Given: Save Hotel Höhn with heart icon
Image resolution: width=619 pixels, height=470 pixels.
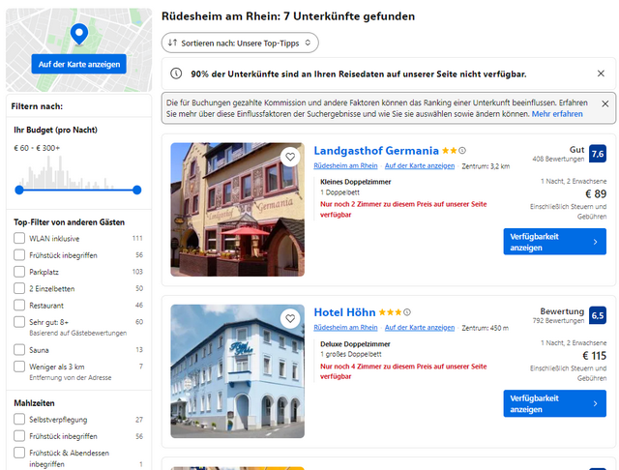Looking at the screenshot, I should (290, 318).
